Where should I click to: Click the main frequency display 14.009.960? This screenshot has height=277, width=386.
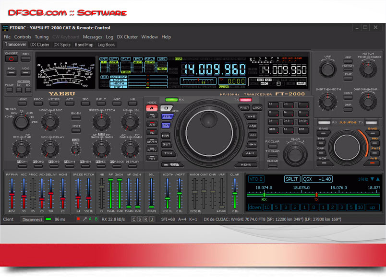208,69
